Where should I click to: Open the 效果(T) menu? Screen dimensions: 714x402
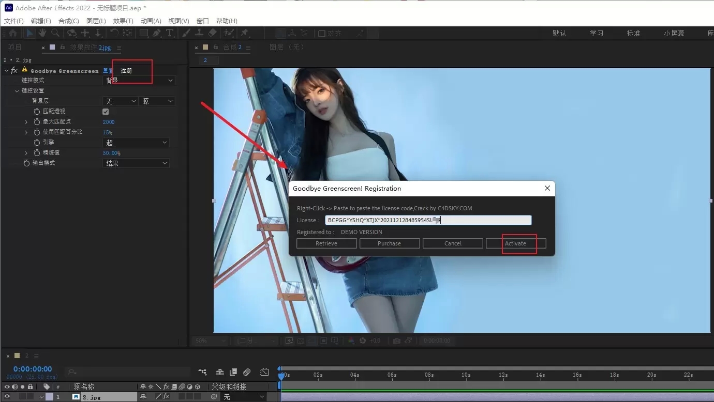(x=123, y=21)
